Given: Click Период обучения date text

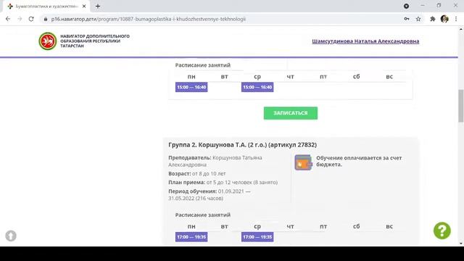Looking at the screenshot, I should point(210,195).
